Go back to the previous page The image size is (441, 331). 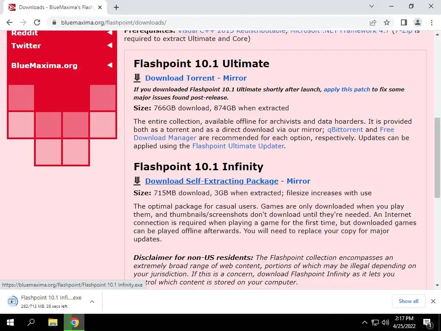pos(9,22)
